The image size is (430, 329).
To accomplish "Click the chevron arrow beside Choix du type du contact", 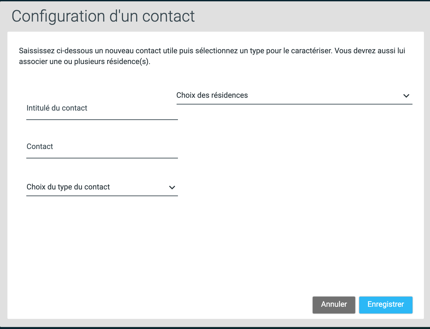I will 172,187.
